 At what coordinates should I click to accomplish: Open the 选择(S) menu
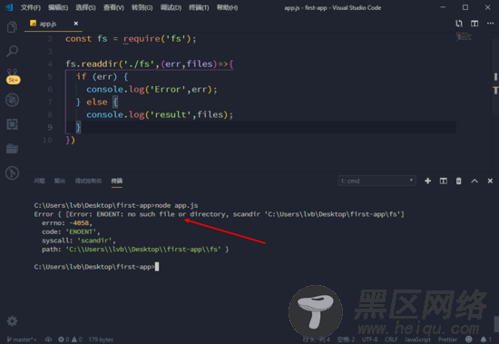[x=85, y=7]
